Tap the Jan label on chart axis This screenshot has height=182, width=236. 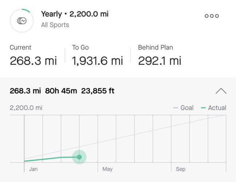33,169
